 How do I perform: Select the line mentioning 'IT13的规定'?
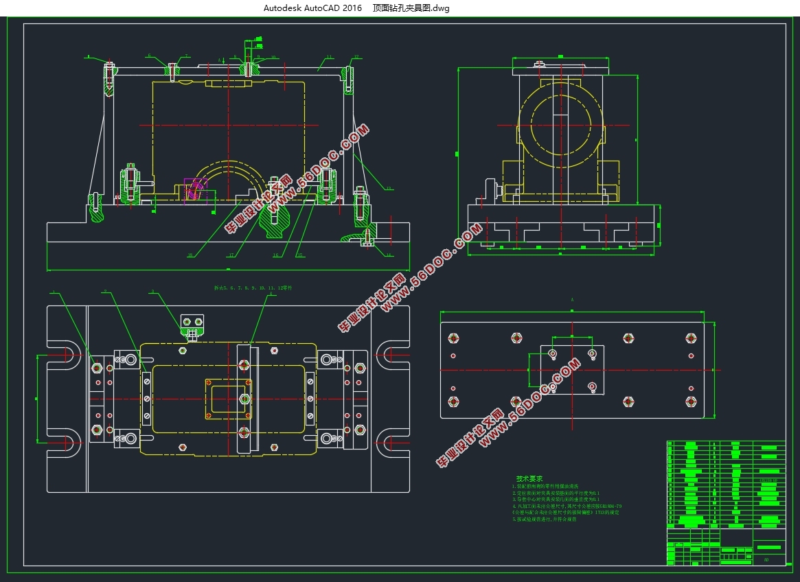[x=566, y=512]
